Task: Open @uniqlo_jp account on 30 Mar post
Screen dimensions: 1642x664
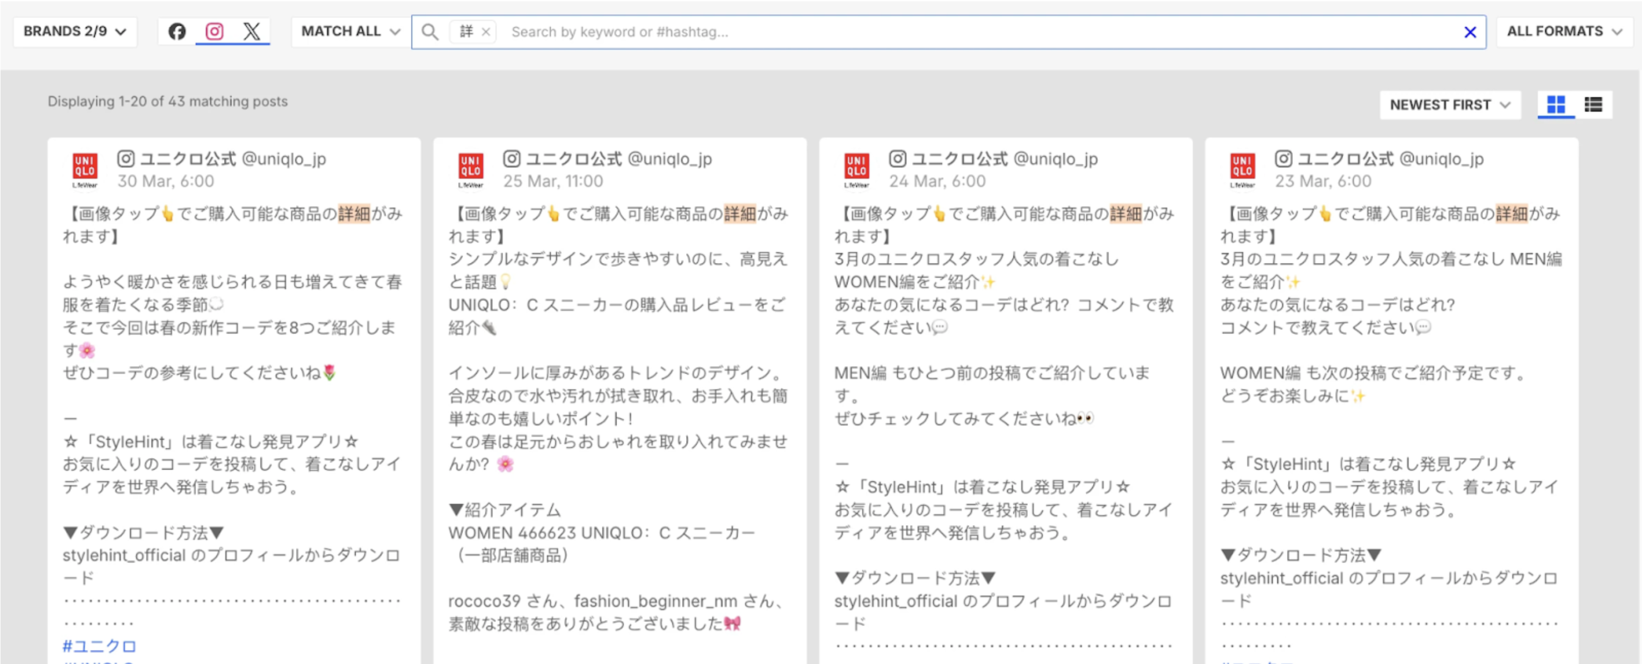Action: [x=284, y=159]
